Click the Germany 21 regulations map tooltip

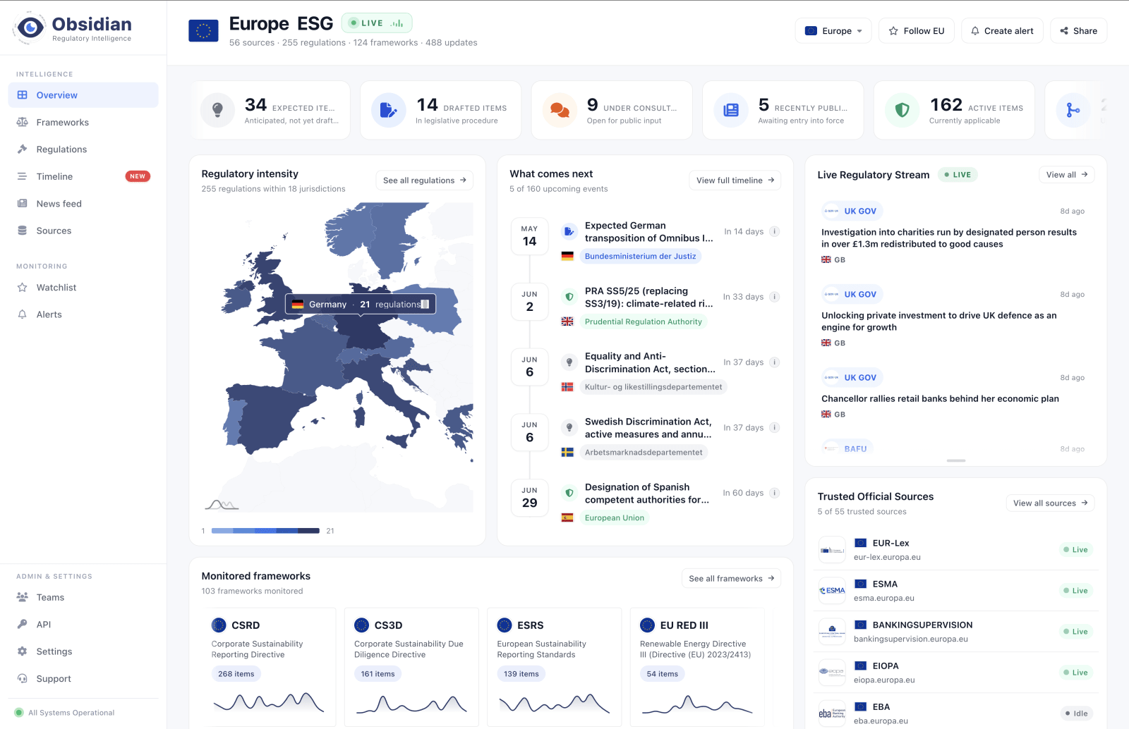coord(361,305)
